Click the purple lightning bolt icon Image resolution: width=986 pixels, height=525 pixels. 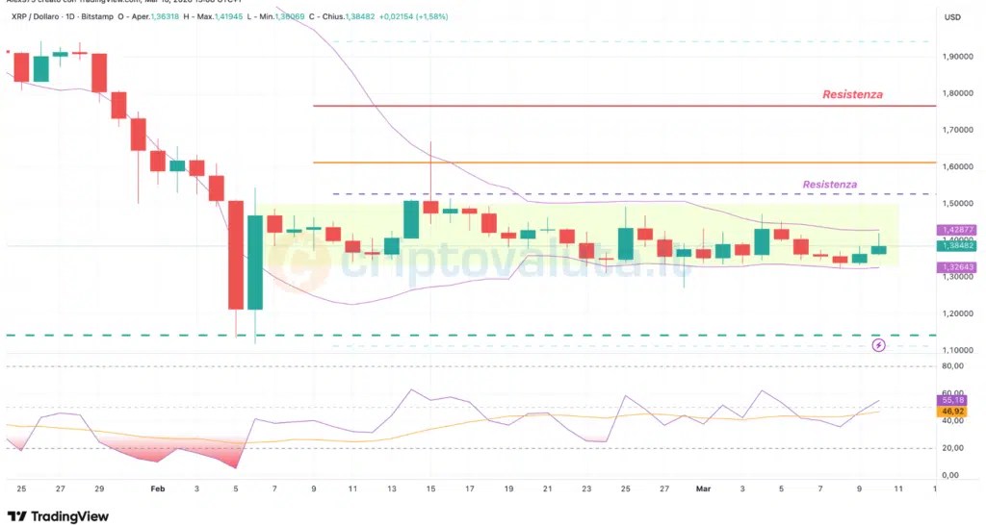pos(878,345)
